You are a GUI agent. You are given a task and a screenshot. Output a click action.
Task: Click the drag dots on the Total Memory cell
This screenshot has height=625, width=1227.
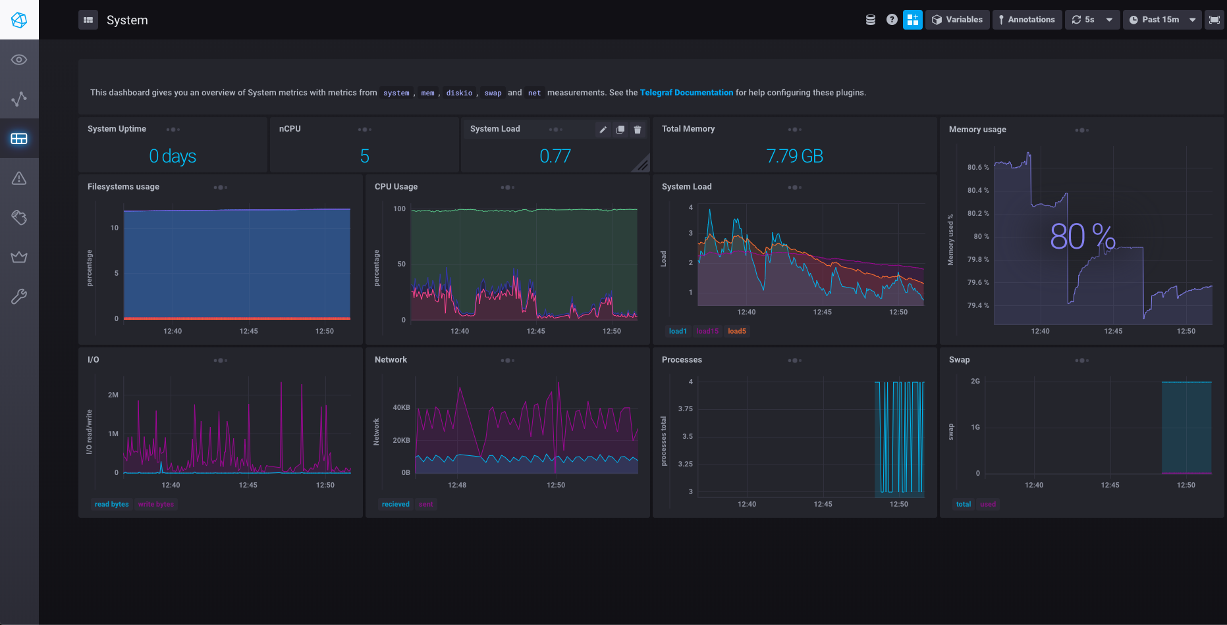point(795,130)
